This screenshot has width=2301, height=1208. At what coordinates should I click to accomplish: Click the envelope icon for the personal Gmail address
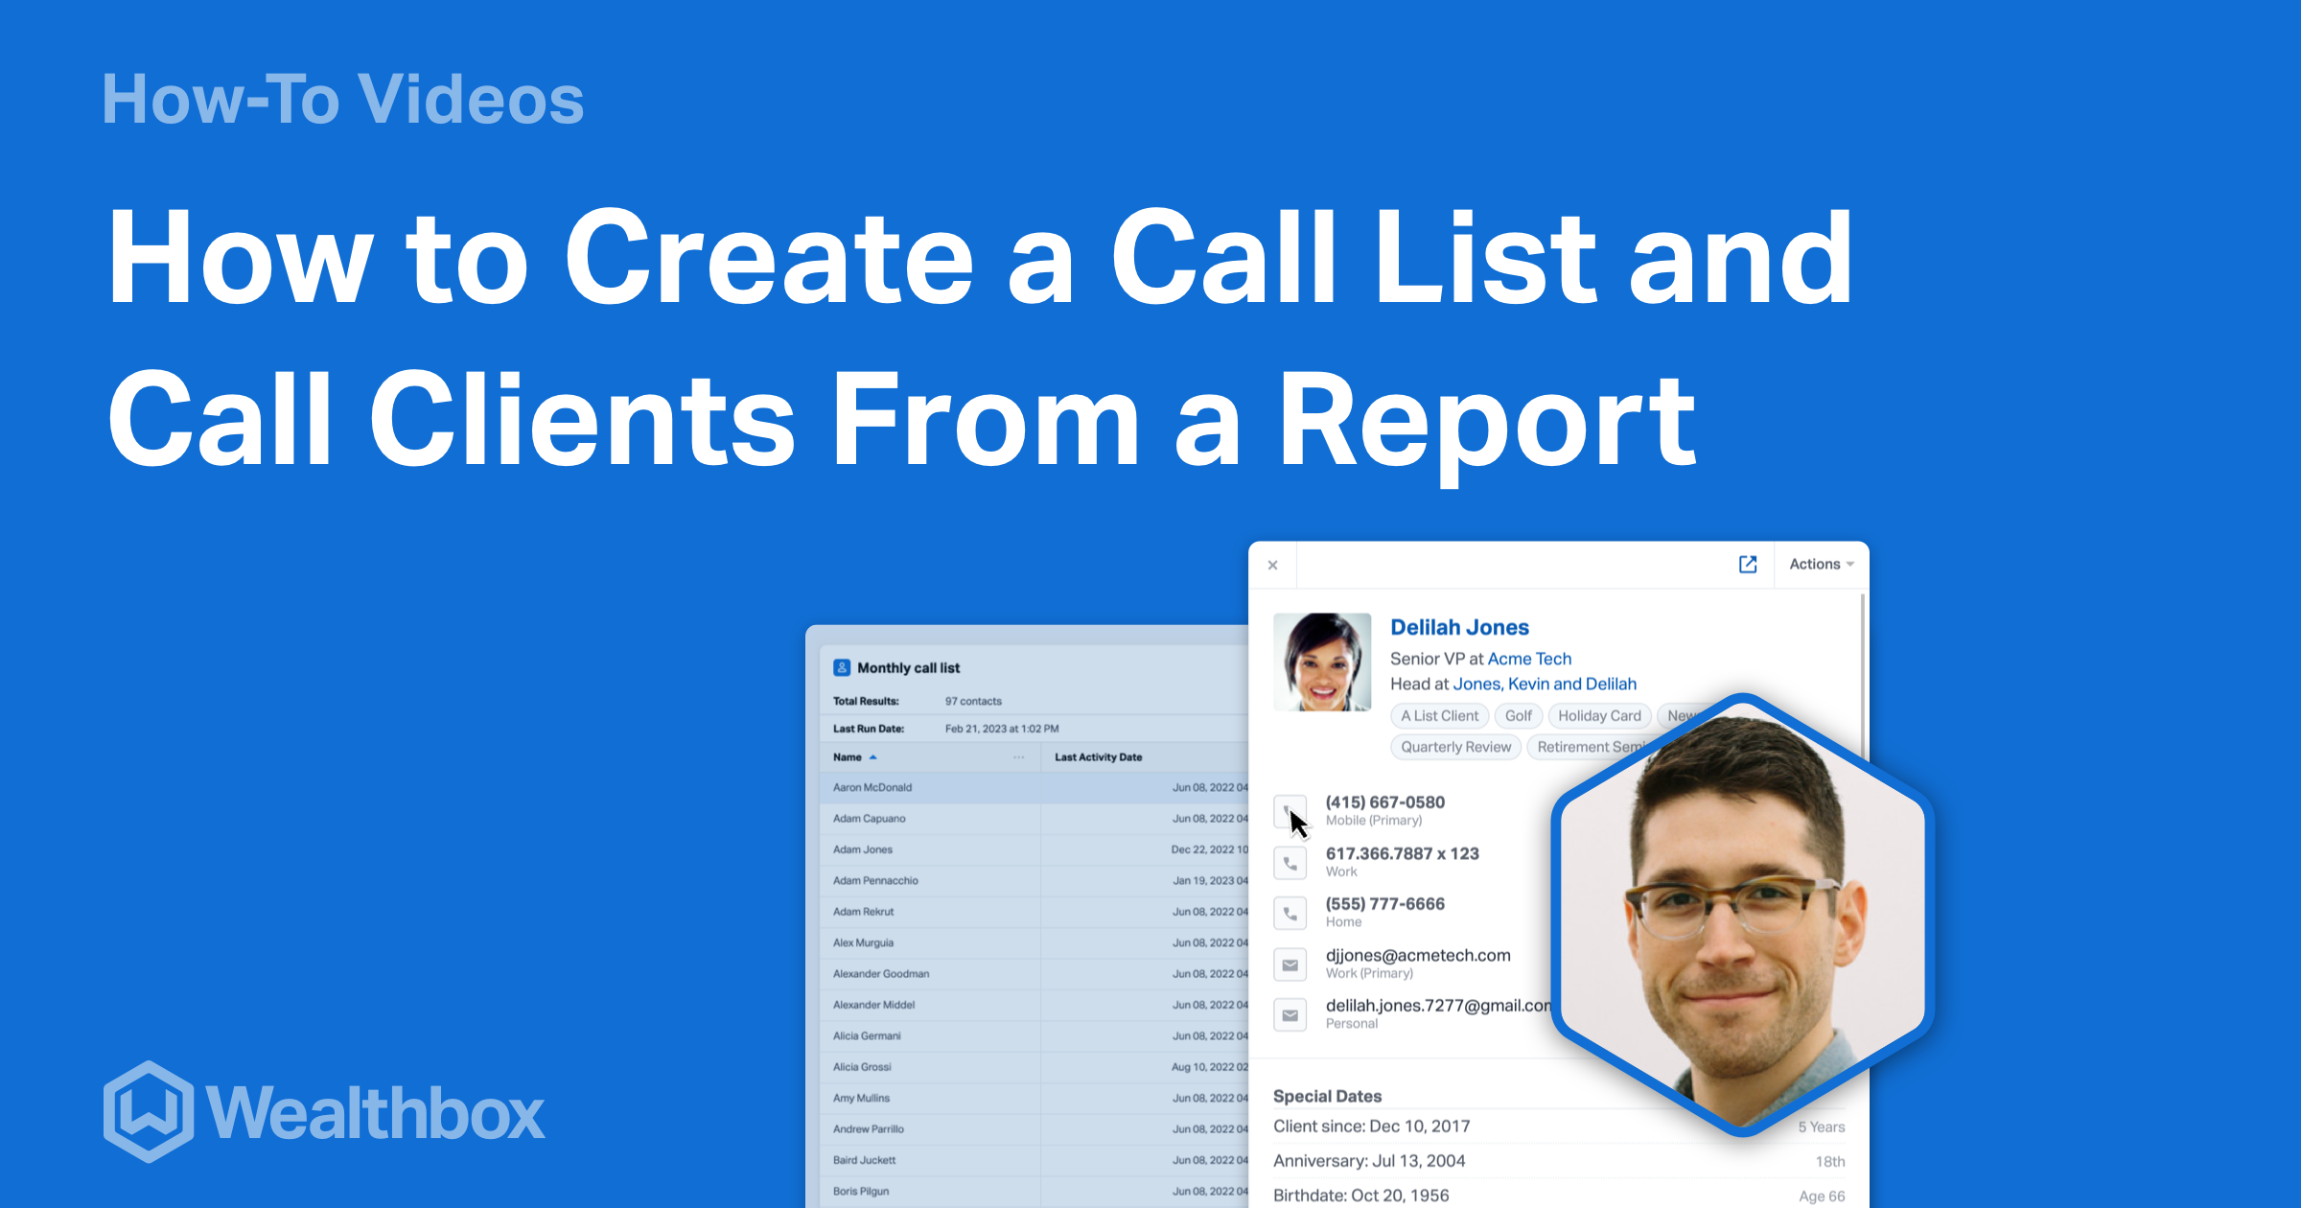1290,1014
